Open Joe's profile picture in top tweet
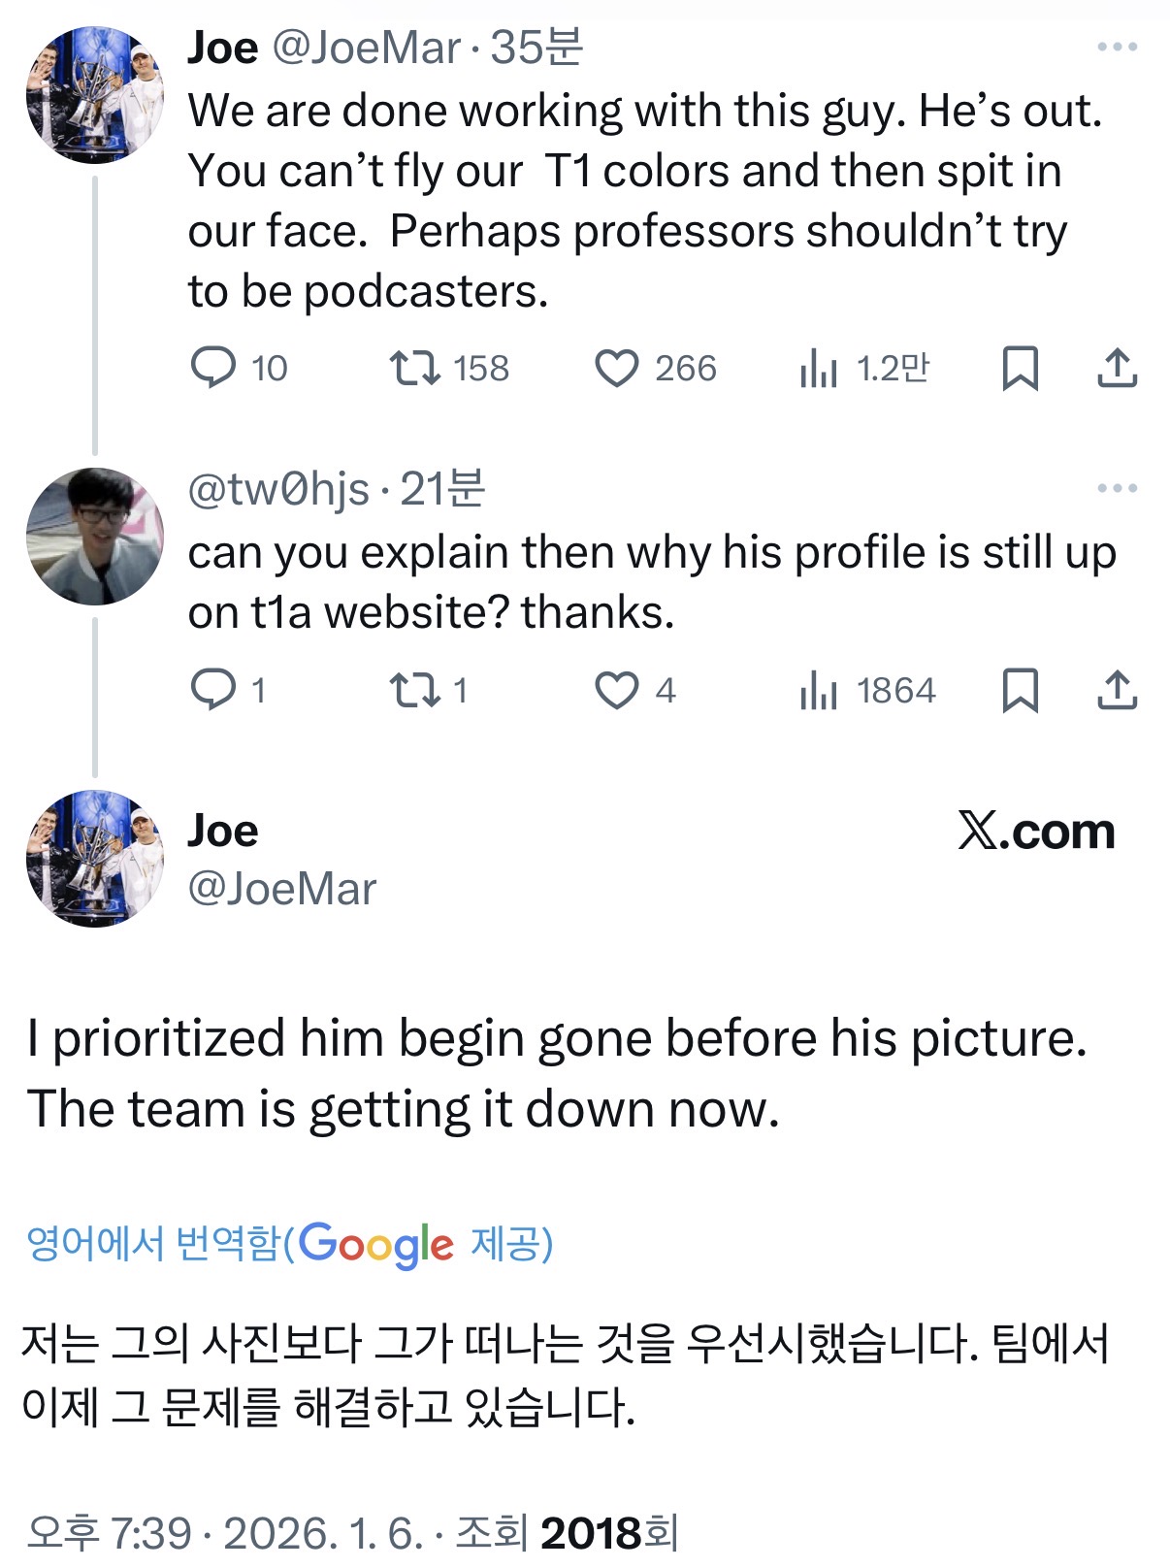Image resolution: width=1170 pixels, height=1568 pixels. pos(95,94)
